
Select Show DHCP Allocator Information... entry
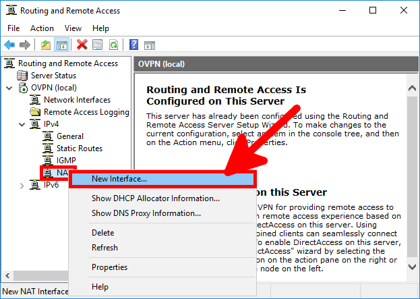coord(156,198)
